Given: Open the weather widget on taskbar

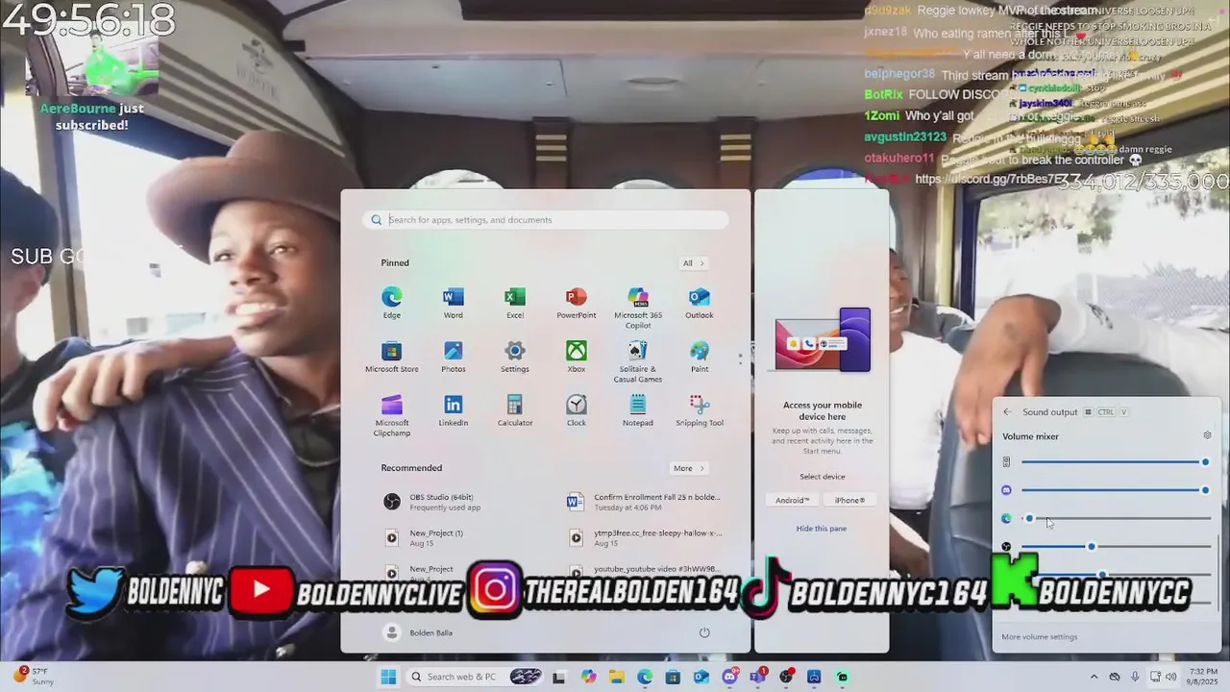Looking at the screenshot, I should (34, 677).
